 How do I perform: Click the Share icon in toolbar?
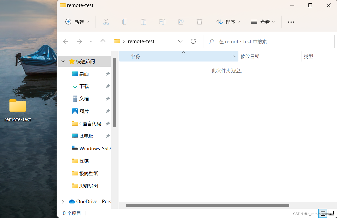click(181, 22)
